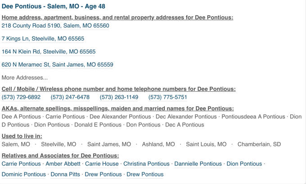Click phone number (573) 775-5751
This screenshot has height=184, width=306.
pyautogui.click(x=168, y=97)
